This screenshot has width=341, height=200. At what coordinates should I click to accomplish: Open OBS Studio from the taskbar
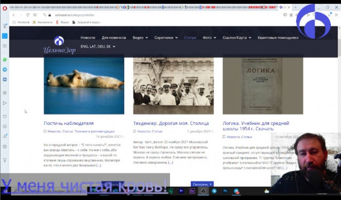203,191
